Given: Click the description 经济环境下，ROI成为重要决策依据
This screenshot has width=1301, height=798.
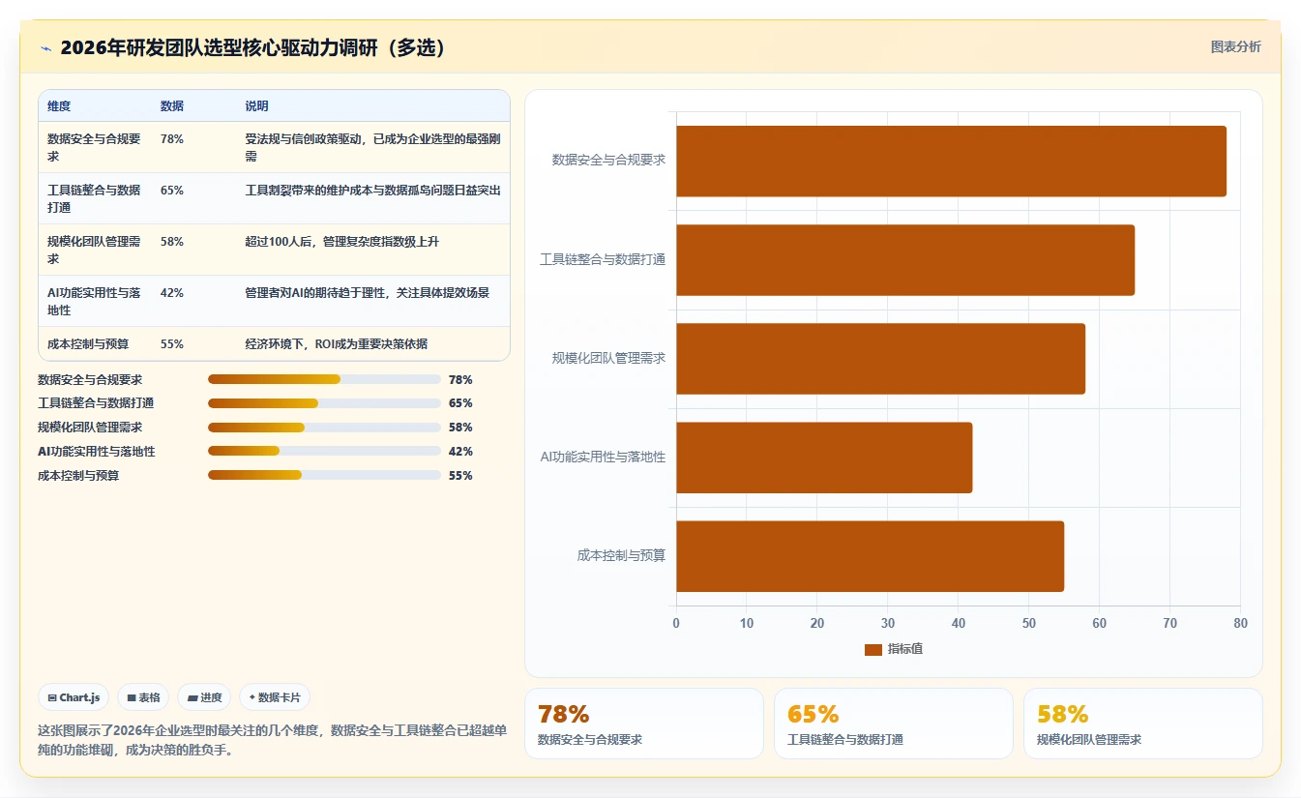Looking at the screenshot, I should (x=336, y=344).
